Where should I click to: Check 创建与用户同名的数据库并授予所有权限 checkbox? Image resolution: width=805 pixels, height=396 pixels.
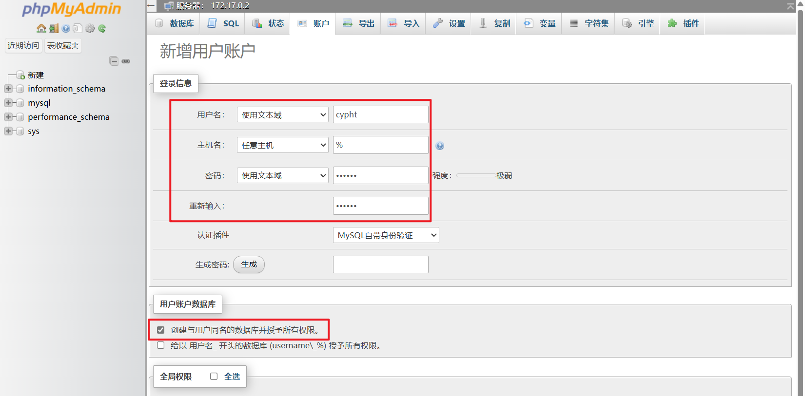click(x=160, y=330)
